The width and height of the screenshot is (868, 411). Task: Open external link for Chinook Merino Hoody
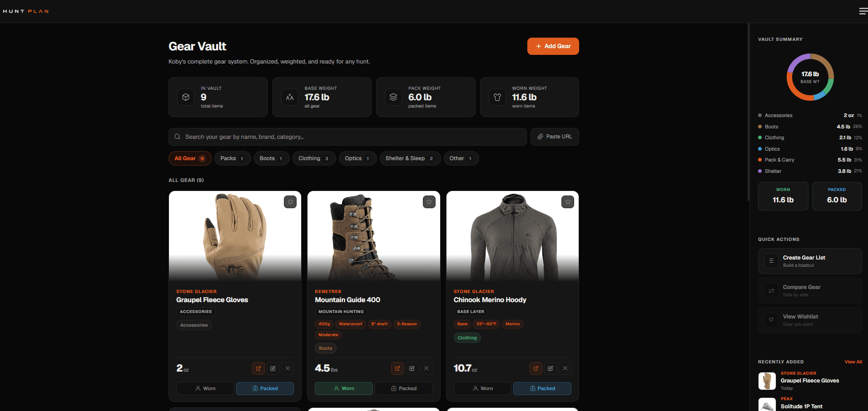536,368
